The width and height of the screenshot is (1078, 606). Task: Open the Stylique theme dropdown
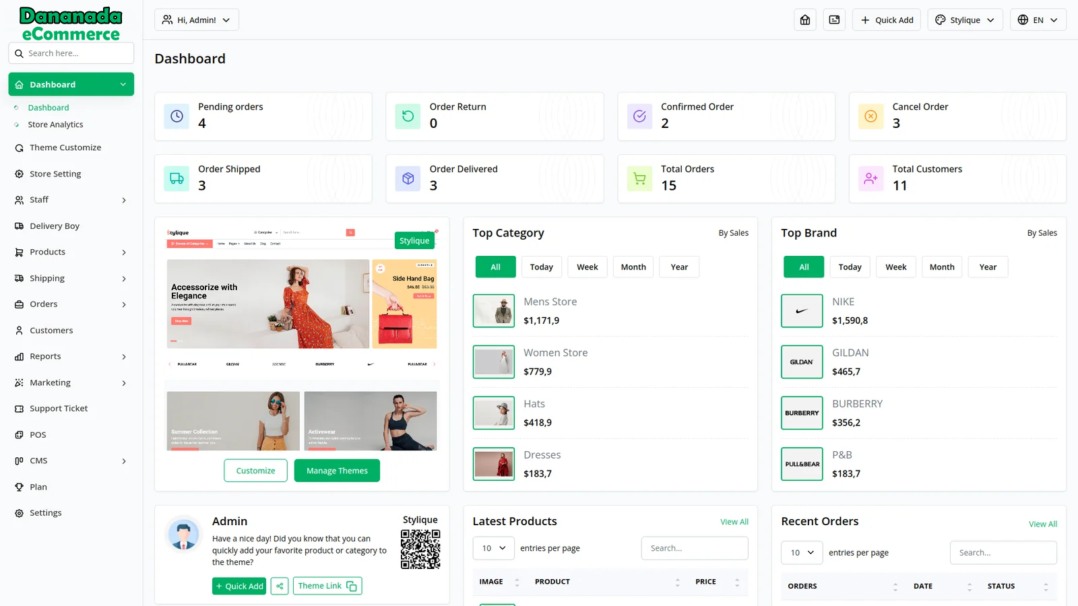click(x=965, y=20)
